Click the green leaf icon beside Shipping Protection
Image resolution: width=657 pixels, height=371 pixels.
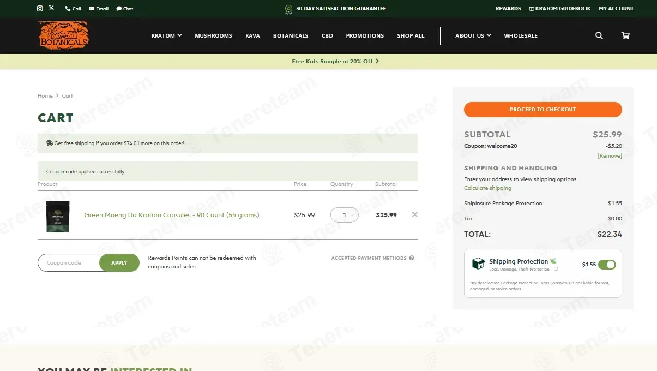coord(553,261)
